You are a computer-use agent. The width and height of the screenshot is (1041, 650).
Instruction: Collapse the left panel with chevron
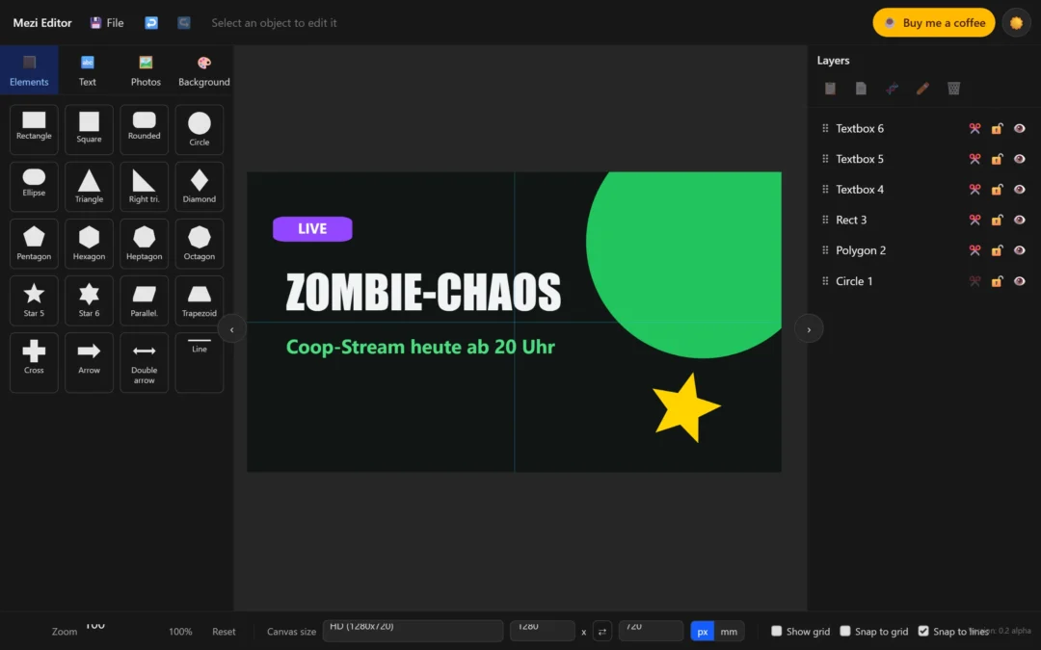[x=231, y=329]
